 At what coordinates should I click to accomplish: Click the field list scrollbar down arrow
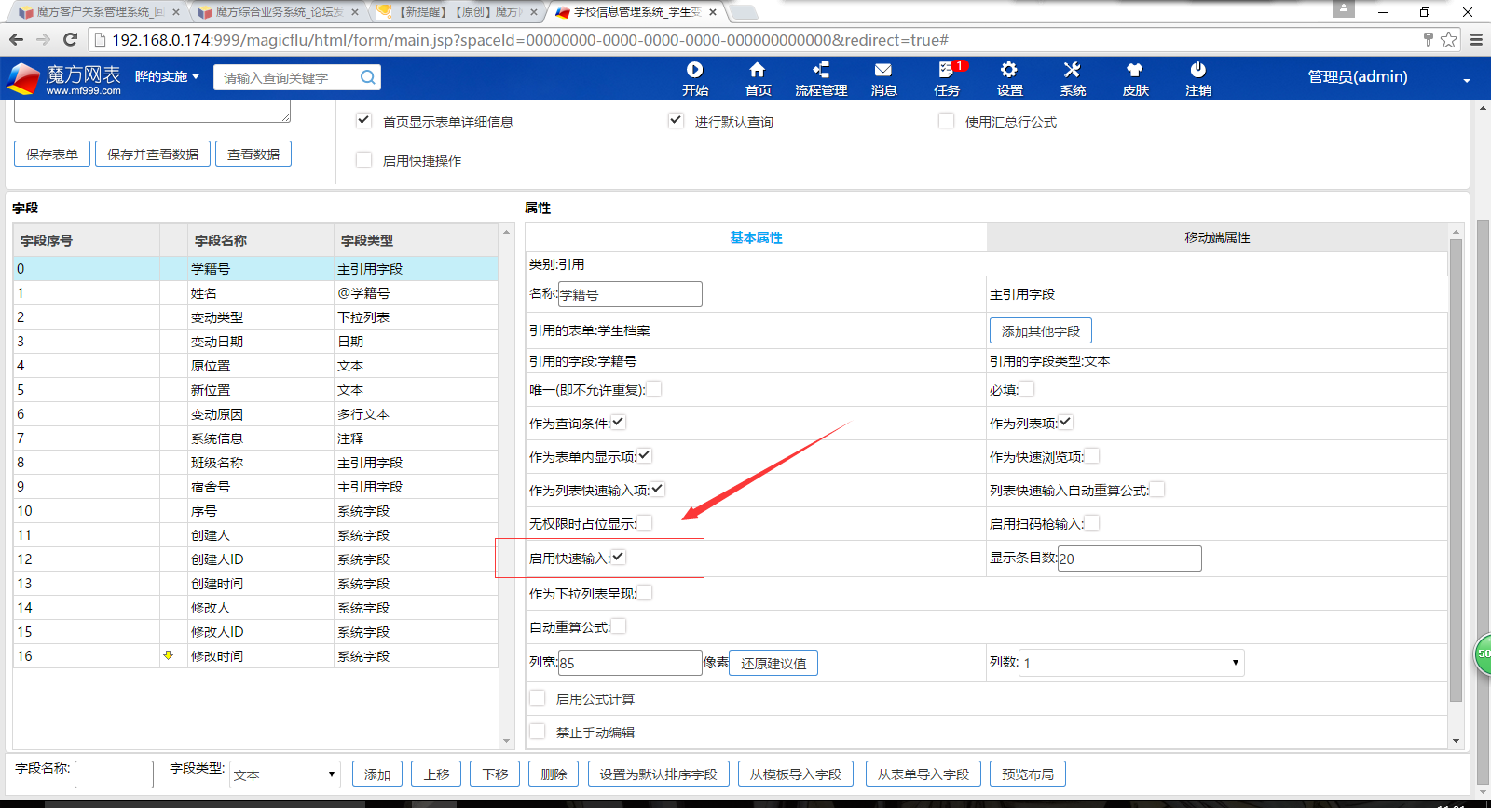tap(507, 741)
